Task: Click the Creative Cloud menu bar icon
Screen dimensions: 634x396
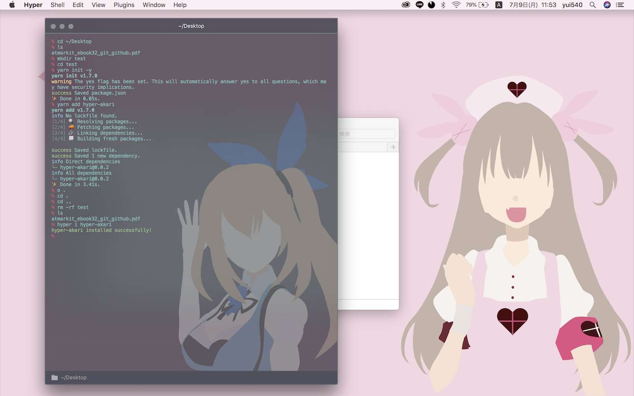Action: pyautogui.click(x=406, y=5)
